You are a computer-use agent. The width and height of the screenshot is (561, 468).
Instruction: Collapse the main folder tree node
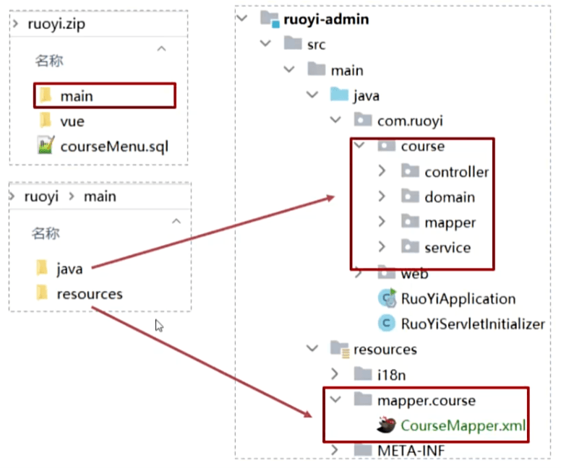pyautogui.click(x=289, y=69)
